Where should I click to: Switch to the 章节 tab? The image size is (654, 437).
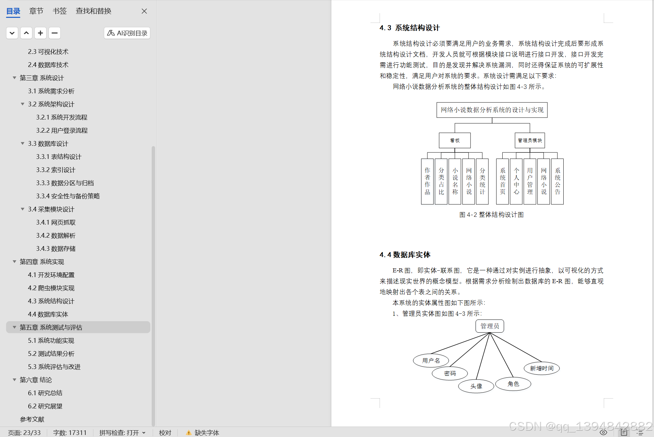click(x=36, y=11)
